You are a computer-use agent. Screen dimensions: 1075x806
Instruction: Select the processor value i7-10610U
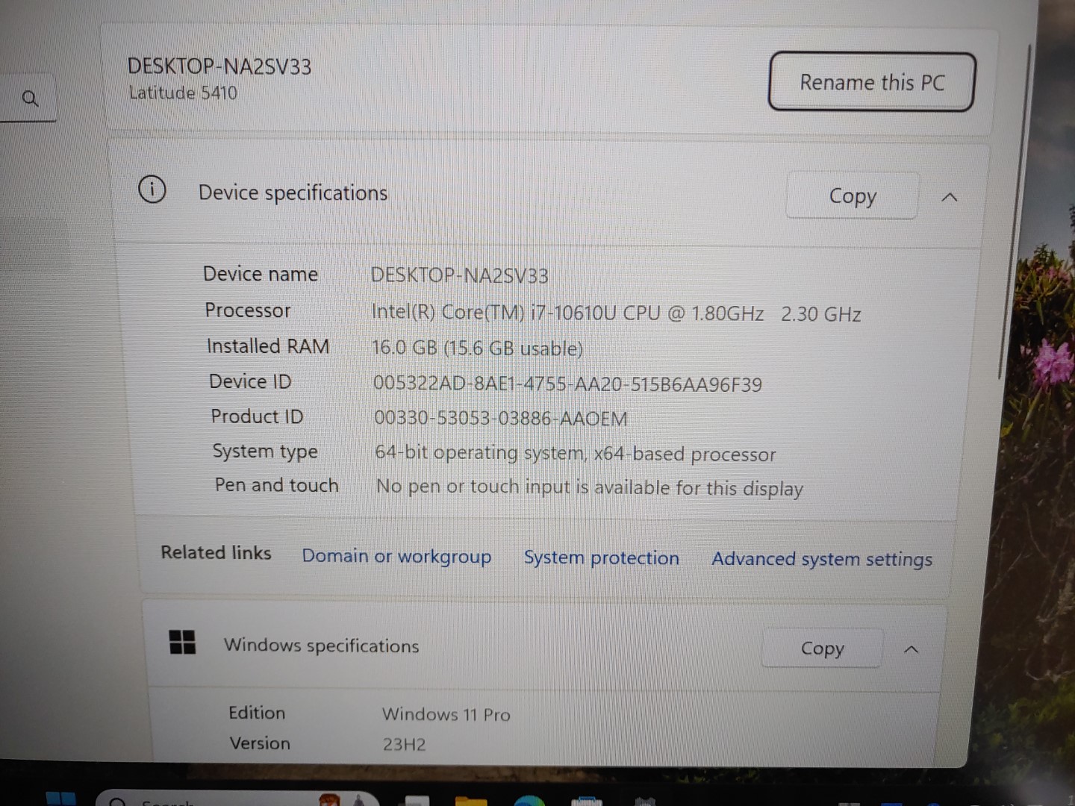click(x=616, y=313)
